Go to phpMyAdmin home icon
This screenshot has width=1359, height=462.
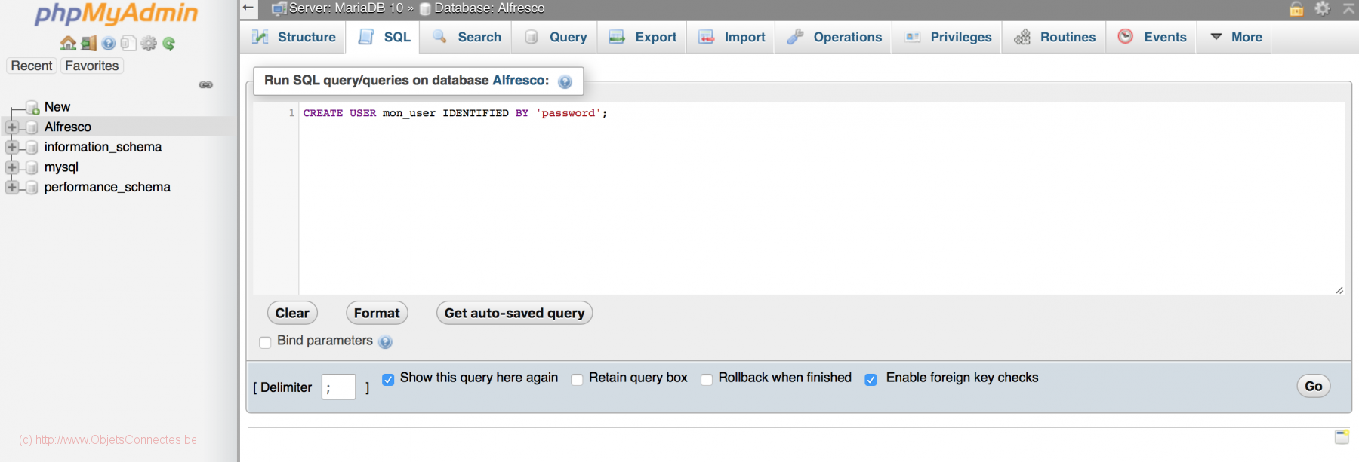[68, 43]
